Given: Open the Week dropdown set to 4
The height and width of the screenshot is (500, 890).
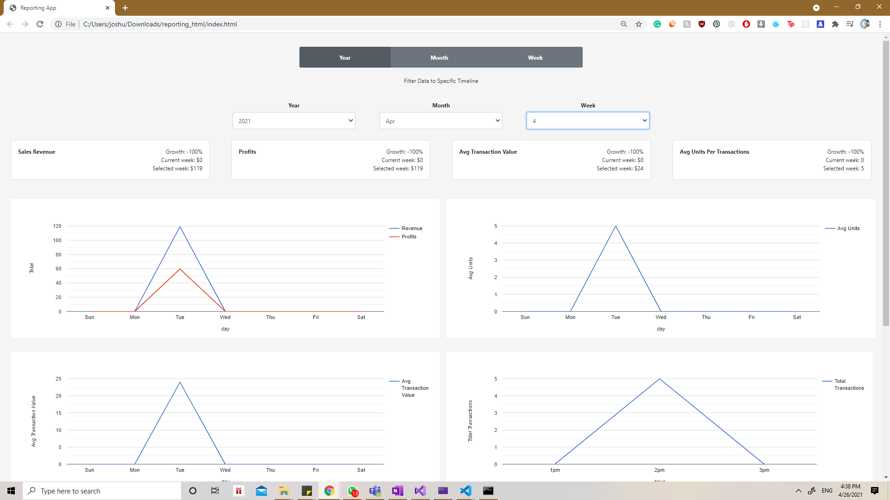Looking at the screenshot, I should pyautogui.click(x=587, y=120).
